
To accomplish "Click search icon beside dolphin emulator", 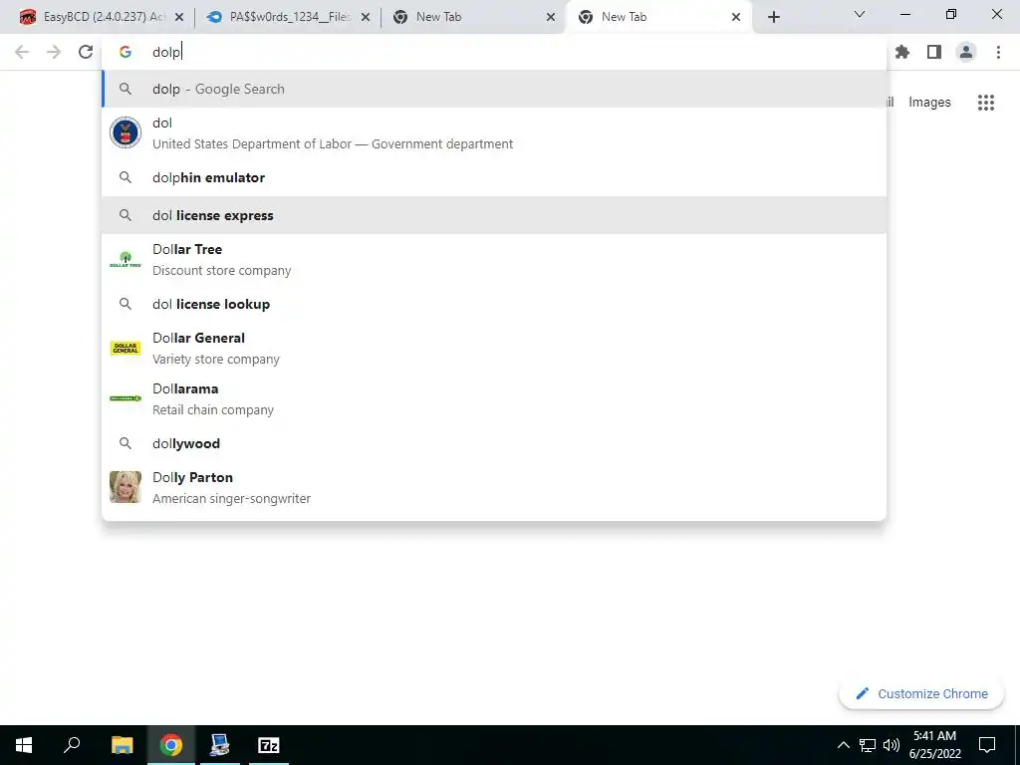I will click(x=126, y=177).
